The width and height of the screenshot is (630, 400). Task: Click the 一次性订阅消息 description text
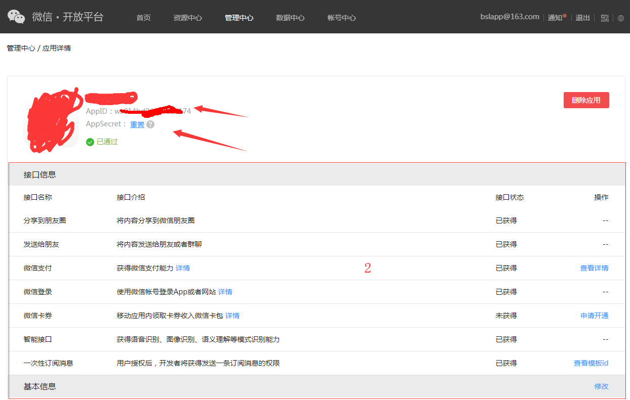(198, 363)
